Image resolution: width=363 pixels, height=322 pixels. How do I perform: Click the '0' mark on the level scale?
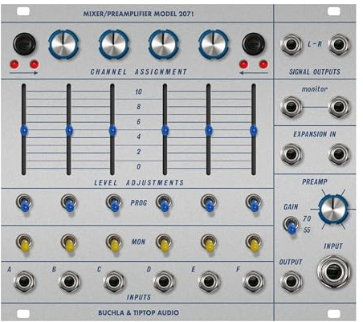coord(138,167)
